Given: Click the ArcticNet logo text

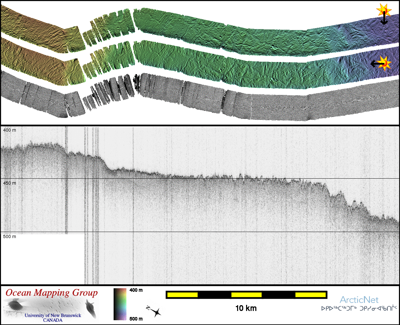Looking at the screenshot, I should pyautogui.click(x=359, y=300).
